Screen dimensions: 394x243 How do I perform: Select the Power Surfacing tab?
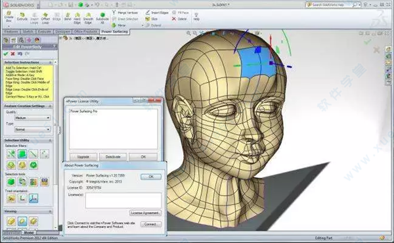point(114,32)
